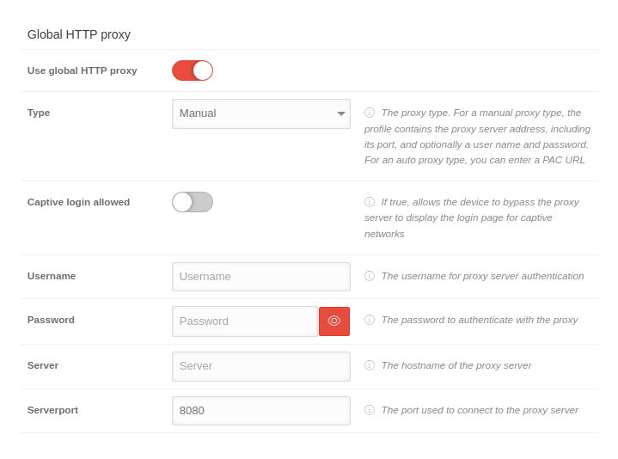Viewport: 618px width, 459px height.
Task: Click info icon next to captive login description
Action: [370, 202]
